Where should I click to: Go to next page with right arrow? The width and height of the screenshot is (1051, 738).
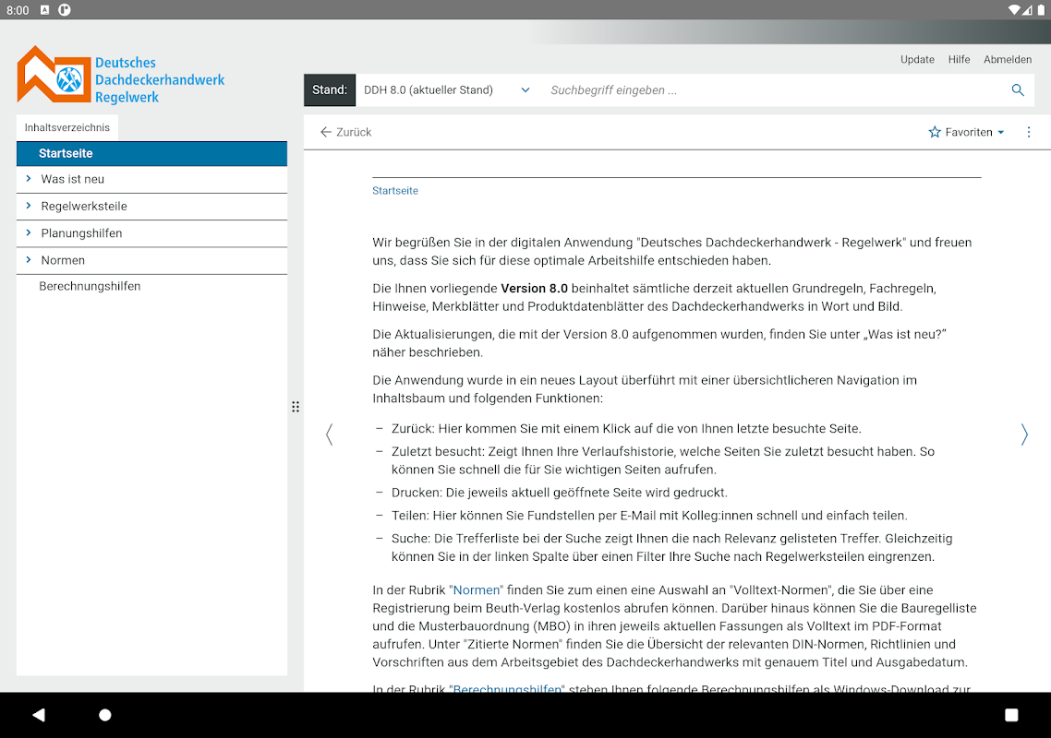1023,434
